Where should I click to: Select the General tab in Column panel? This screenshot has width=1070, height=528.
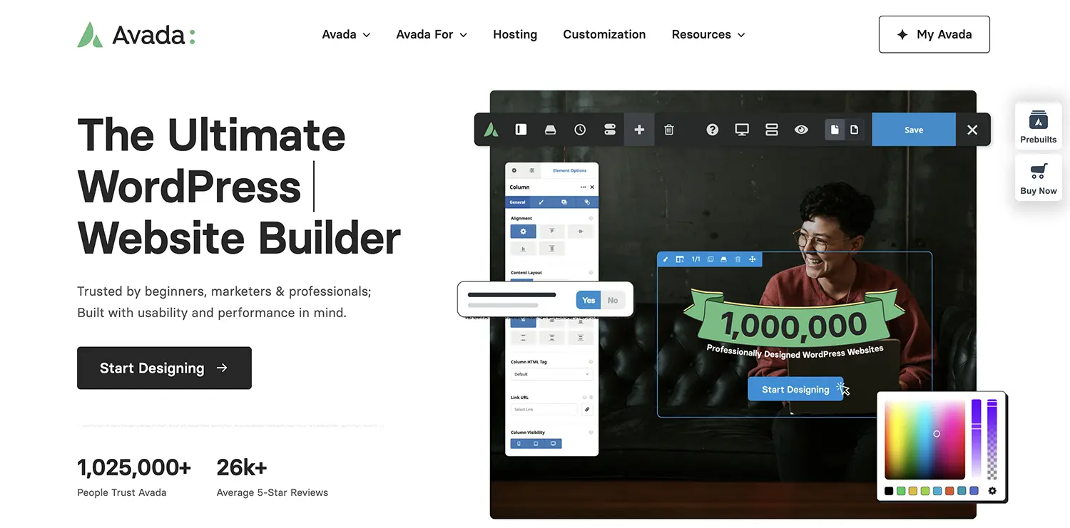[517, 202]
